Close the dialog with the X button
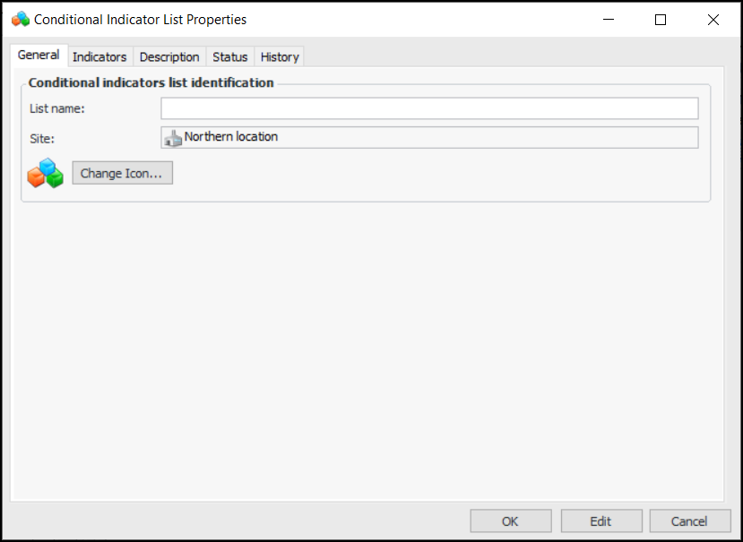 coord(713,19)
